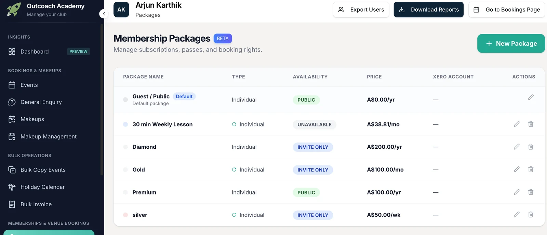Screen dimensions: 547x235
Task: Edit the Diamond package
Action: [x=517, y=147]
